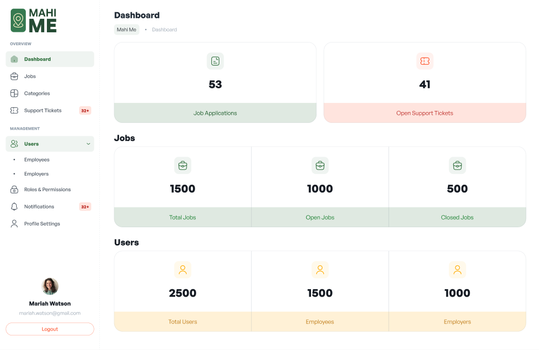Image resolution: width=539 pixels, height=350 pixels.
Task: Click the 1000 open jobs value
Action: point(320,188)
